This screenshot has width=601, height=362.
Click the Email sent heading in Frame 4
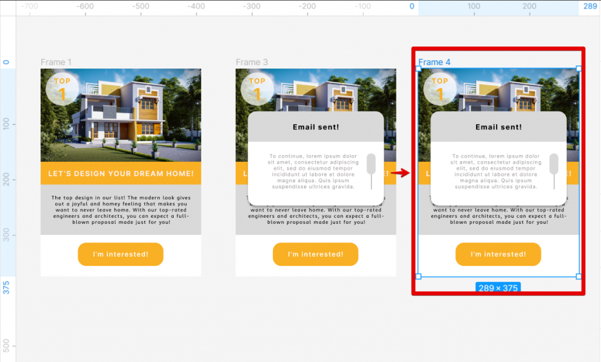coord(498,127)
